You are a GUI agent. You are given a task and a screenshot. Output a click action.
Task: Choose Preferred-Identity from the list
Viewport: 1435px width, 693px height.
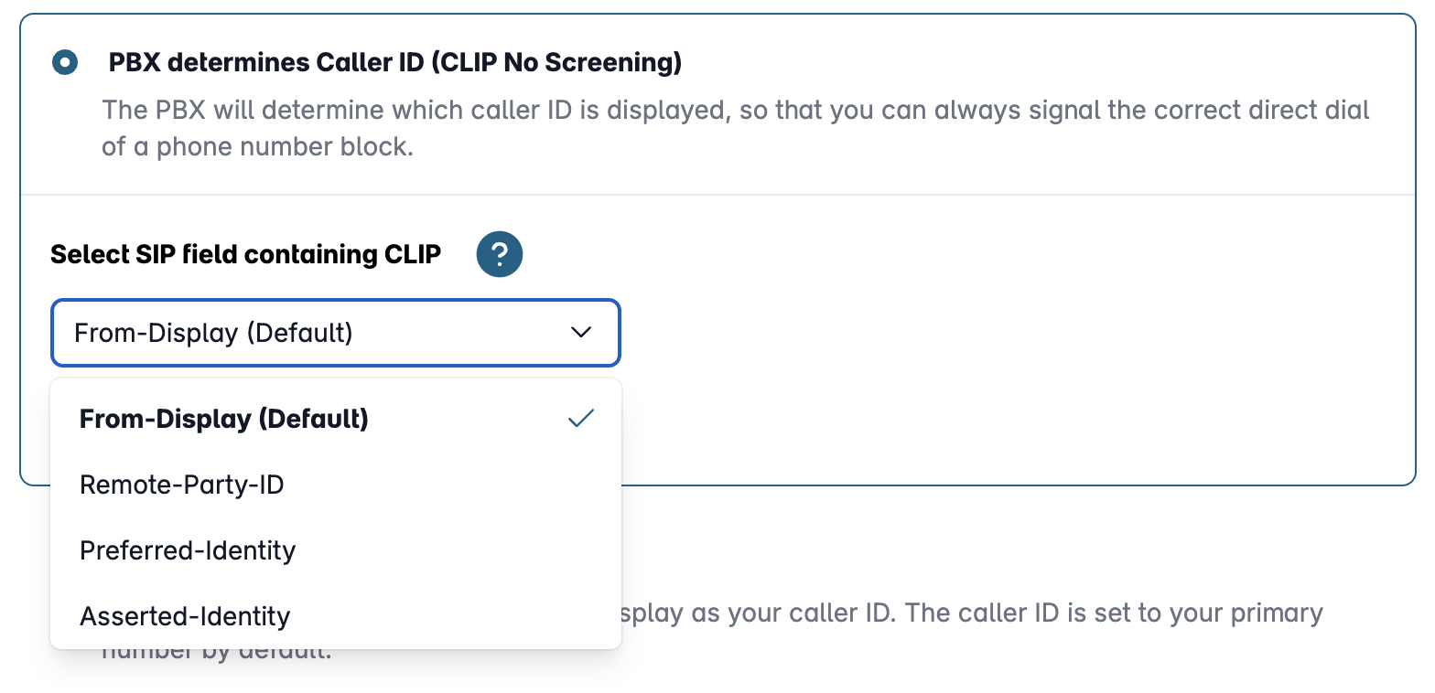(336, 550)
